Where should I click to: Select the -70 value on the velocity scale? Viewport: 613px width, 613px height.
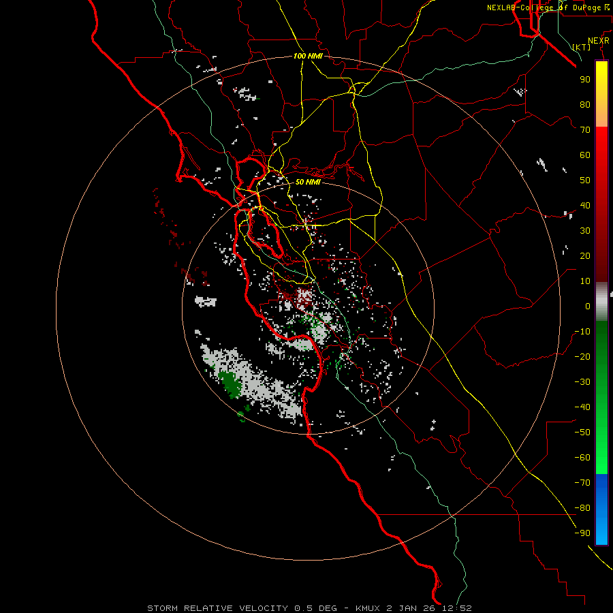click(582, 483)
